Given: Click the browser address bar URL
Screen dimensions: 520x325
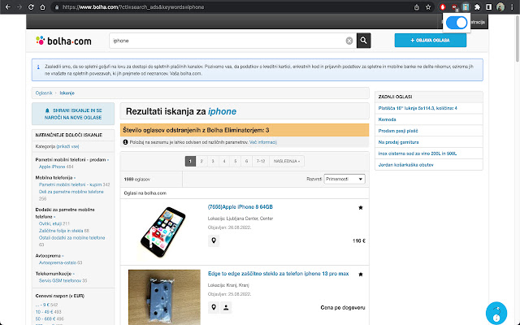Looking at the screenshot, I should [x=133, y=7].
